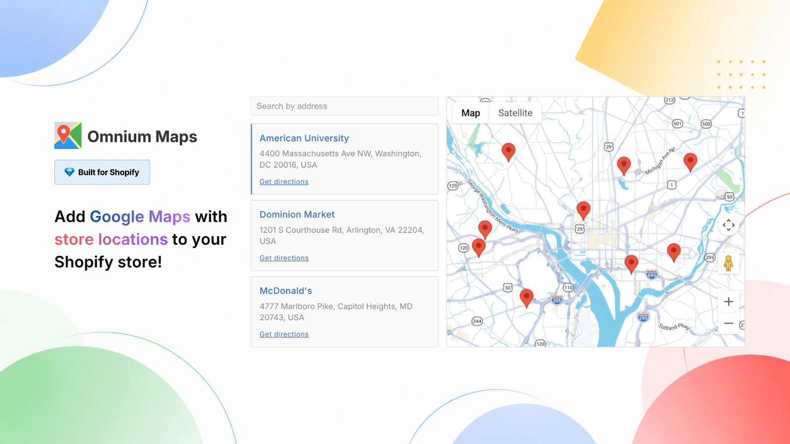Click the I-395 highway shield on the map
This screenshot has height=444, width=790.
[x=557, y=300]
